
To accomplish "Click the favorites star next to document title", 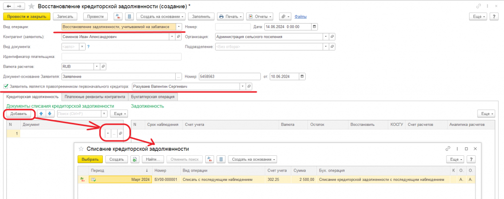I will pos(31,6).
